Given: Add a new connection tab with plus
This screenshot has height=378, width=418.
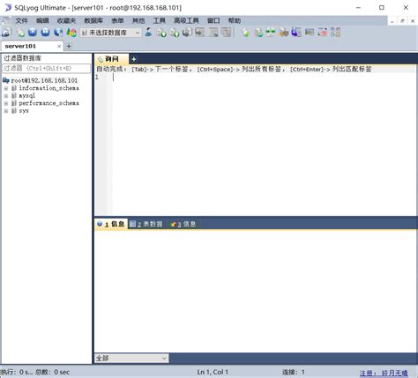Looking at the screenshot, I should click(69, 46).
